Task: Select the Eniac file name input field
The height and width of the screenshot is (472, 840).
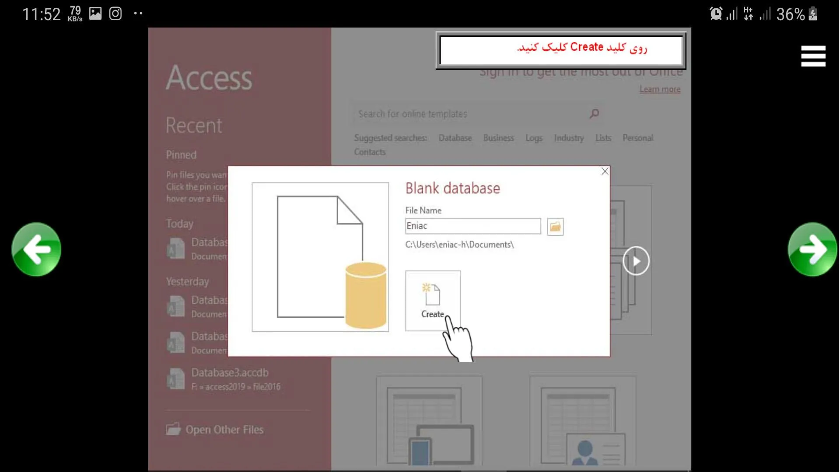Action: 472,226
